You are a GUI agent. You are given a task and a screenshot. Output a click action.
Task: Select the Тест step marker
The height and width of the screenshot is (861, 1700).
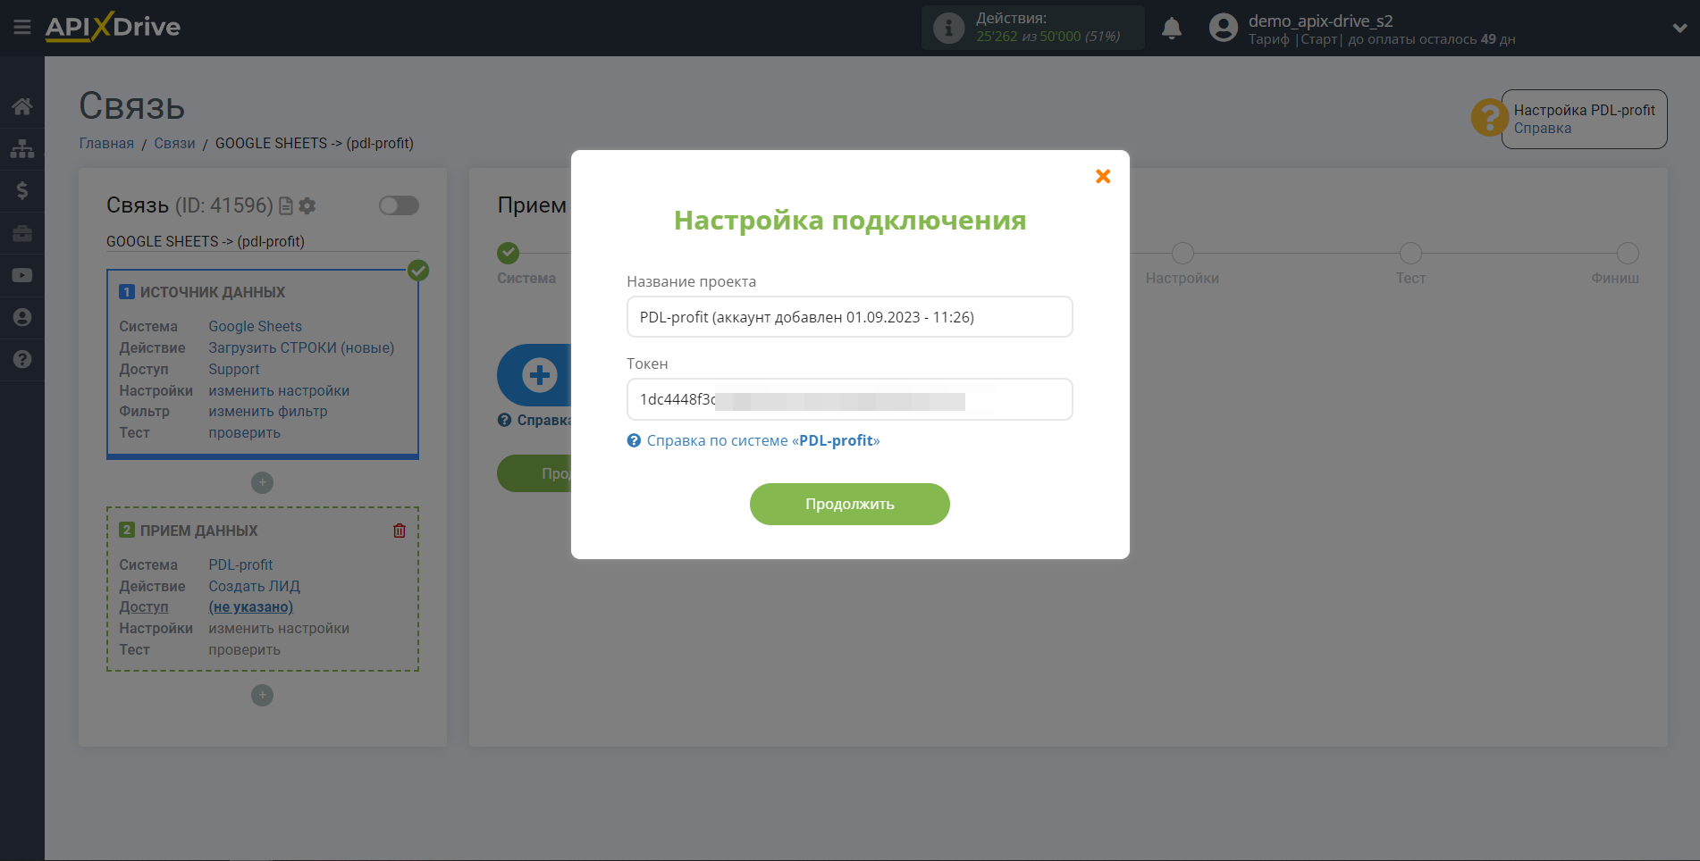coord(1410,253)
